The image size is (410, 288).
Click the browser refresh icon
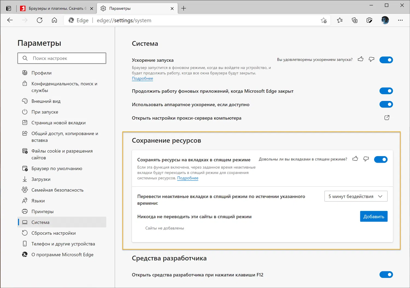(40, 20)
